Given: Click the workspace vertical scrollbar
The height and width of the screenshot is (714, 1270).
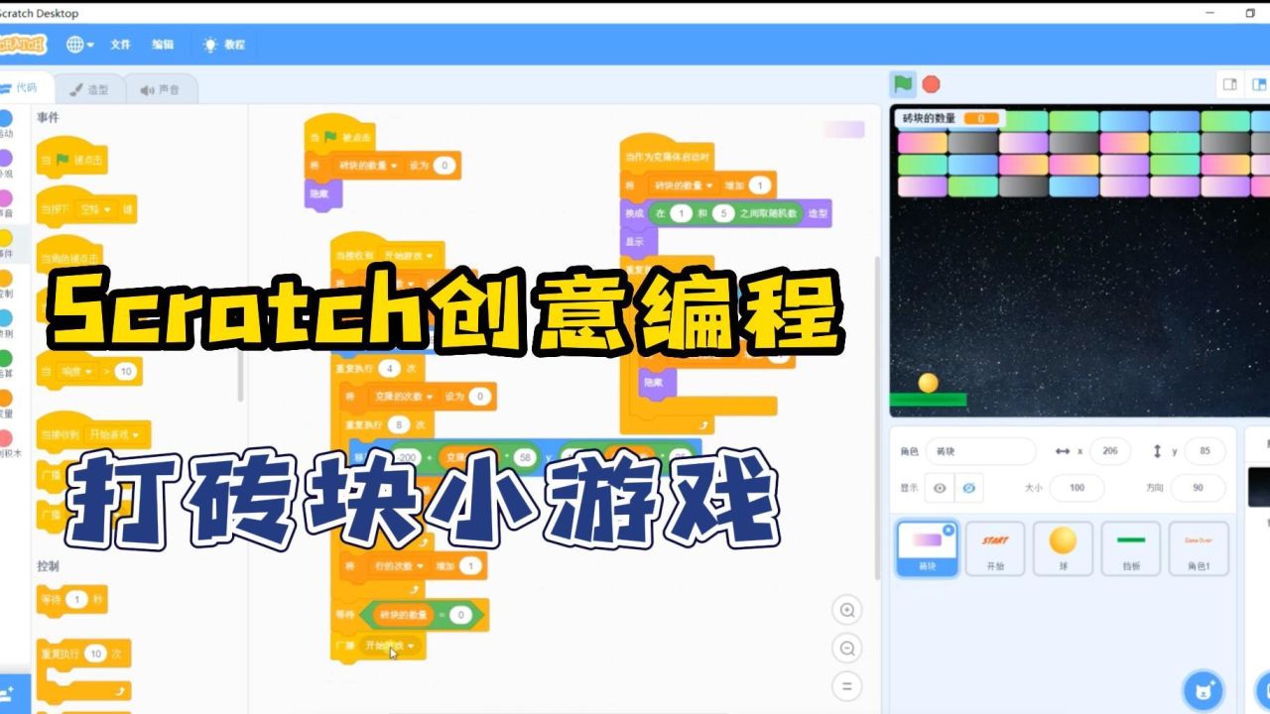Looking at the screenshot, I should coord(877,416).
